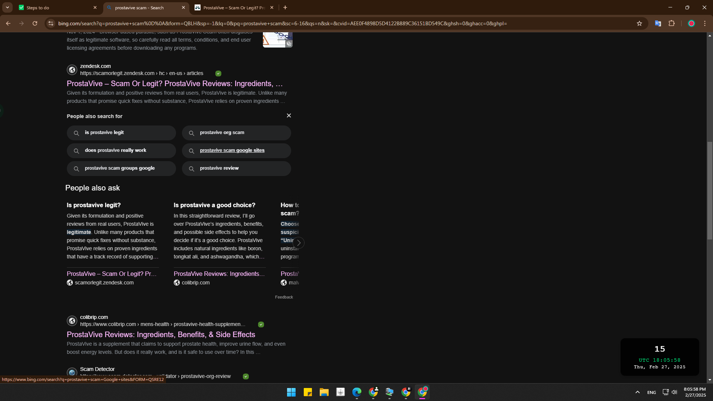
Task: Open the ProstaVive – Scam Or Legit zendesk result
Action: [x=175, y=84]
